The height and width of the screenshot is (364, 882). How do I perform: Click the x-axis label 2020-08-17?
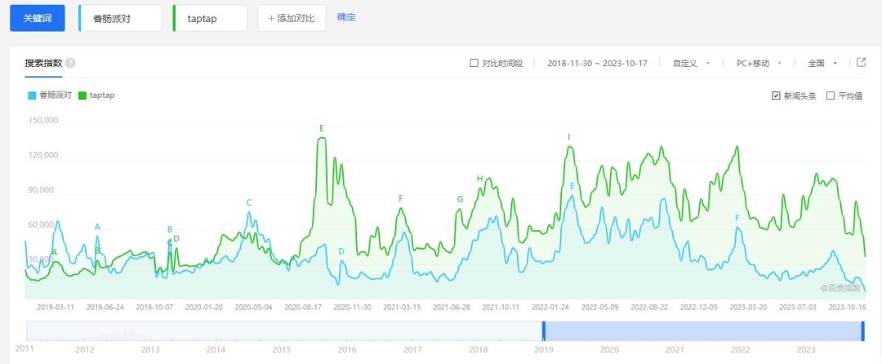[303, 307]
